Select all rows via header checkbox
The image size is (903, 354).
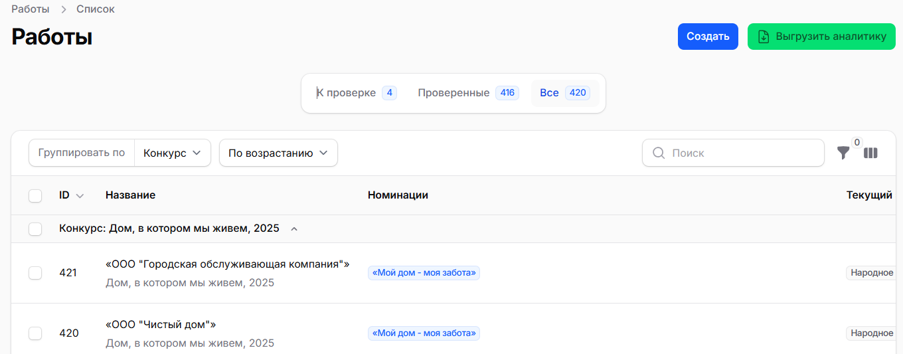pyautogui.click(x=35, y=195)
